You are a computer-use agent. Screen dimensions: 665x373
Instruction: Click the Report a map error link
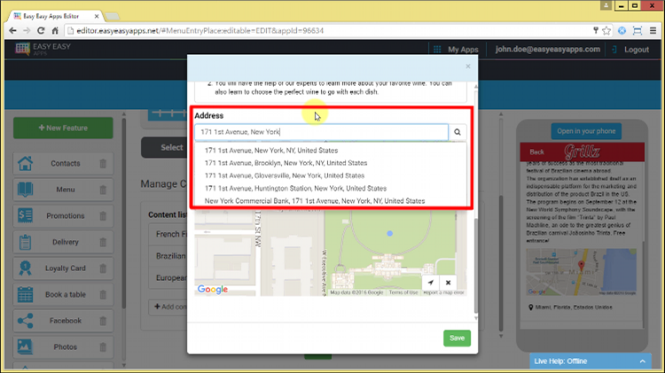tap(443, 292)
